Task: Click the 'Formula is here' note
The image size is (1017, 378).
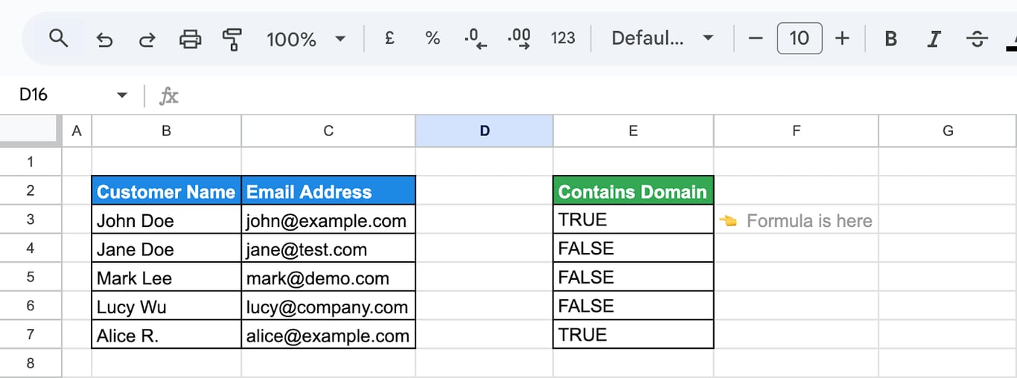Action: [x=796, y=220]
